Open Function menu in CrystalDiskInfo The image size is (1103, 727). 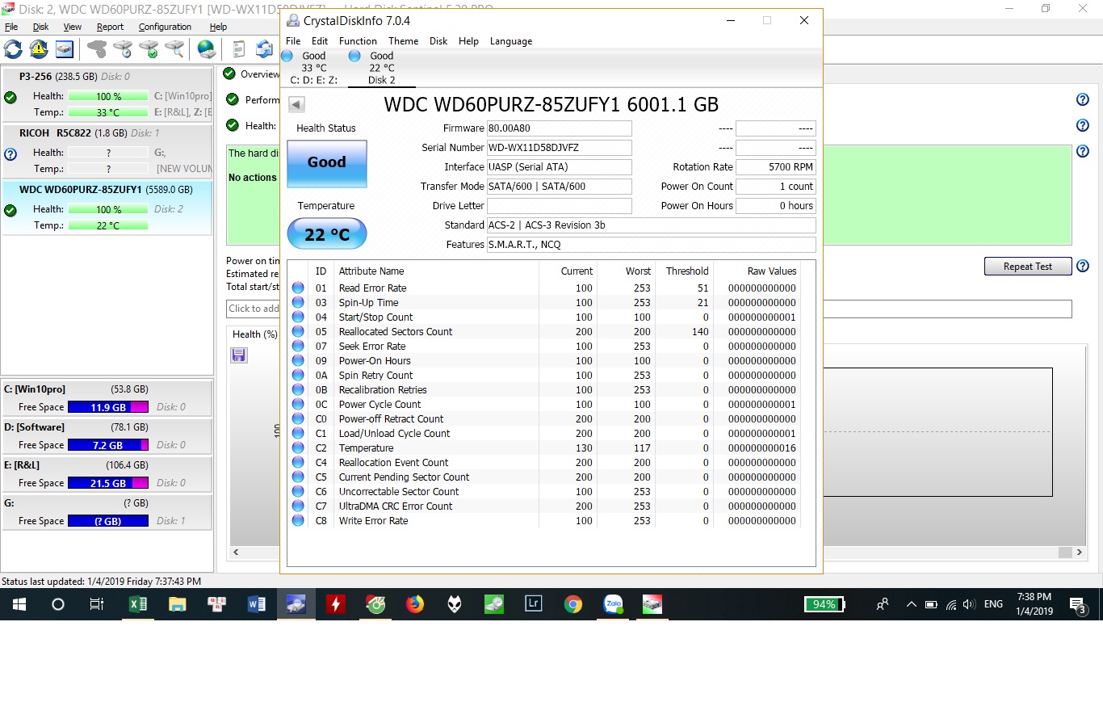[x=358, y=41]
